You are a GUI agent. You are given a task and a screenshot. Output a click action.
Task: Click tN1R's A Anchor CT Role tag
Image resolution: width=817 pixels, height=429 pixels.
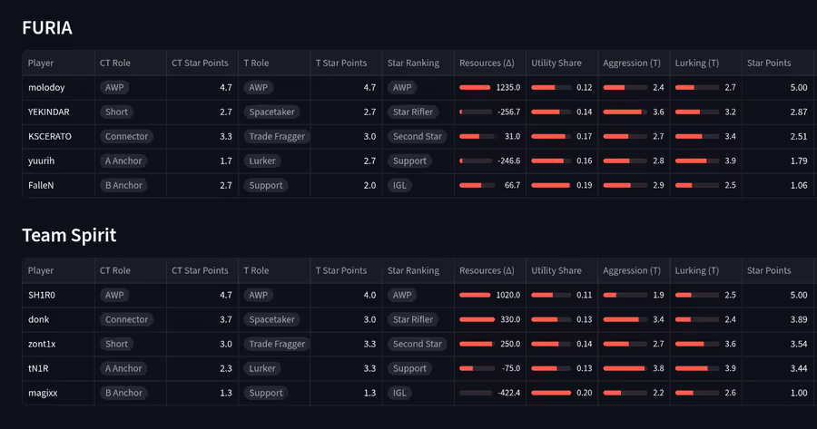[x=123, y=368]
